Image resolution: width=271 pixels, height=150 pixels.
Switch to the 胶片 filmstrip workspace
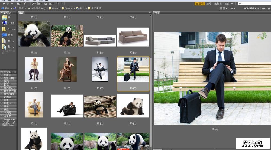(x=209, y=4)
